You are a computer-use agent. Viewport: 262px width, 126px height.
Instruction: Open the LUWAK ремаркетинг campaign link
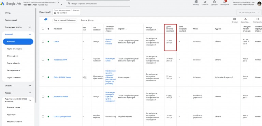pos(62,116)
